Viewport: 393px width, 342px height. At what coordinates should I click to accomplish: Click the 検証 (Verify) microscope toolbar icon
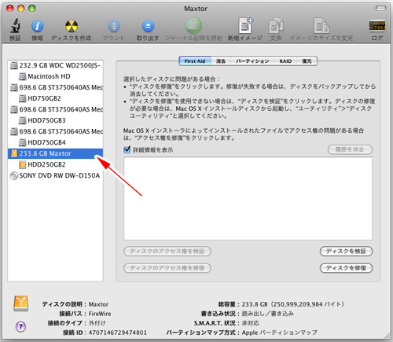pos(15,26)
